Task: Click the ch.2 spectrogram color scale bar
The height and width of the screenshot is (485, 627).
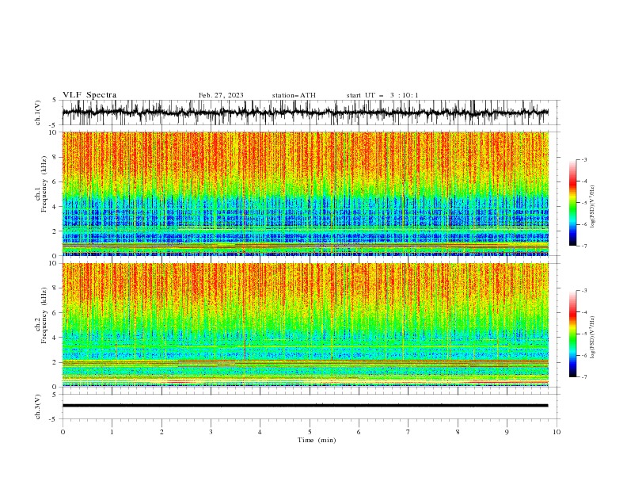Action: coord(573,334)
